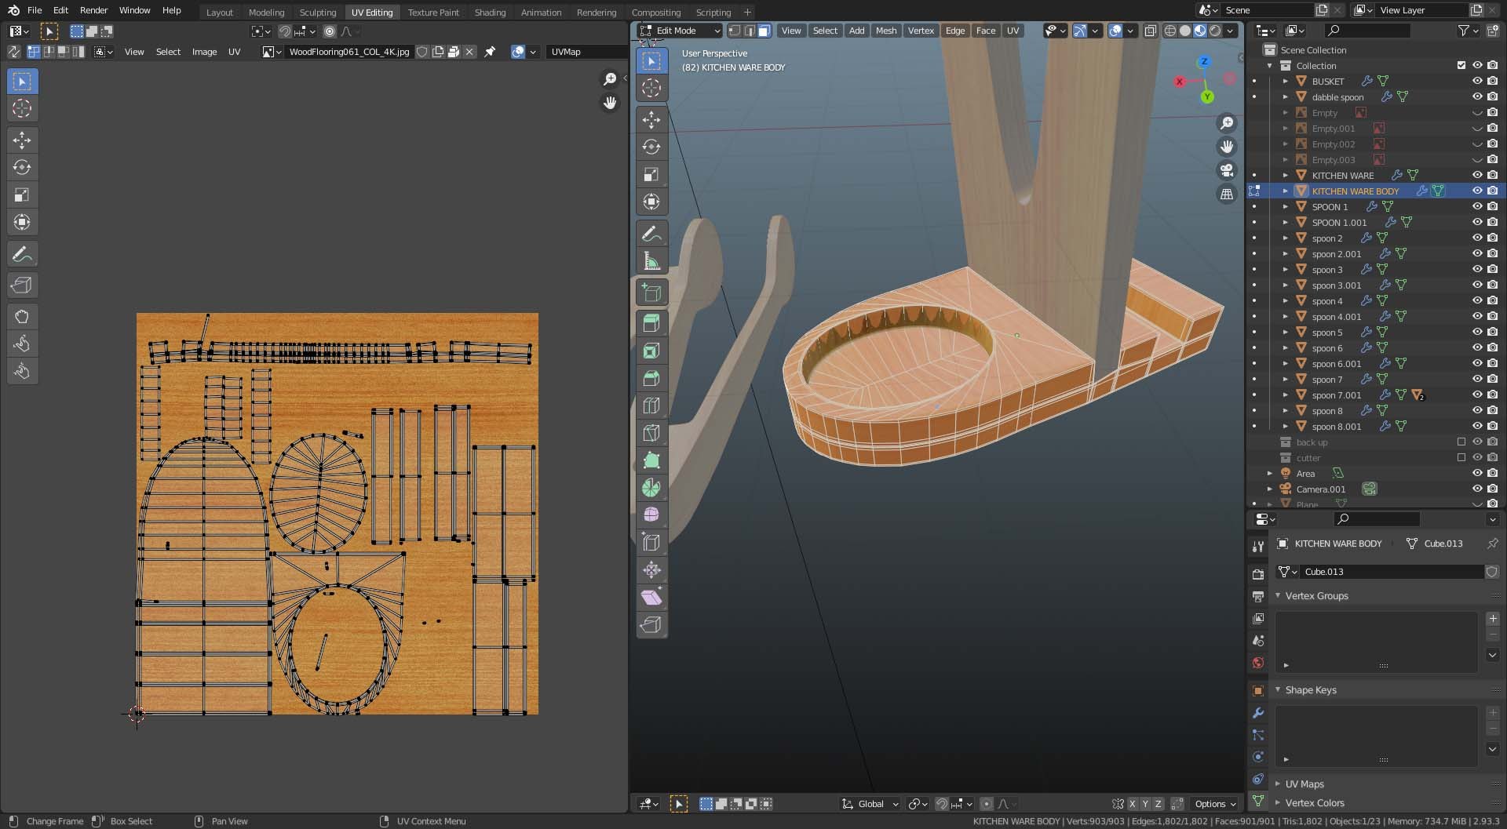Open Global transform orientation dropdown
Screen dimensions: 1507x829
pos(870,804)
